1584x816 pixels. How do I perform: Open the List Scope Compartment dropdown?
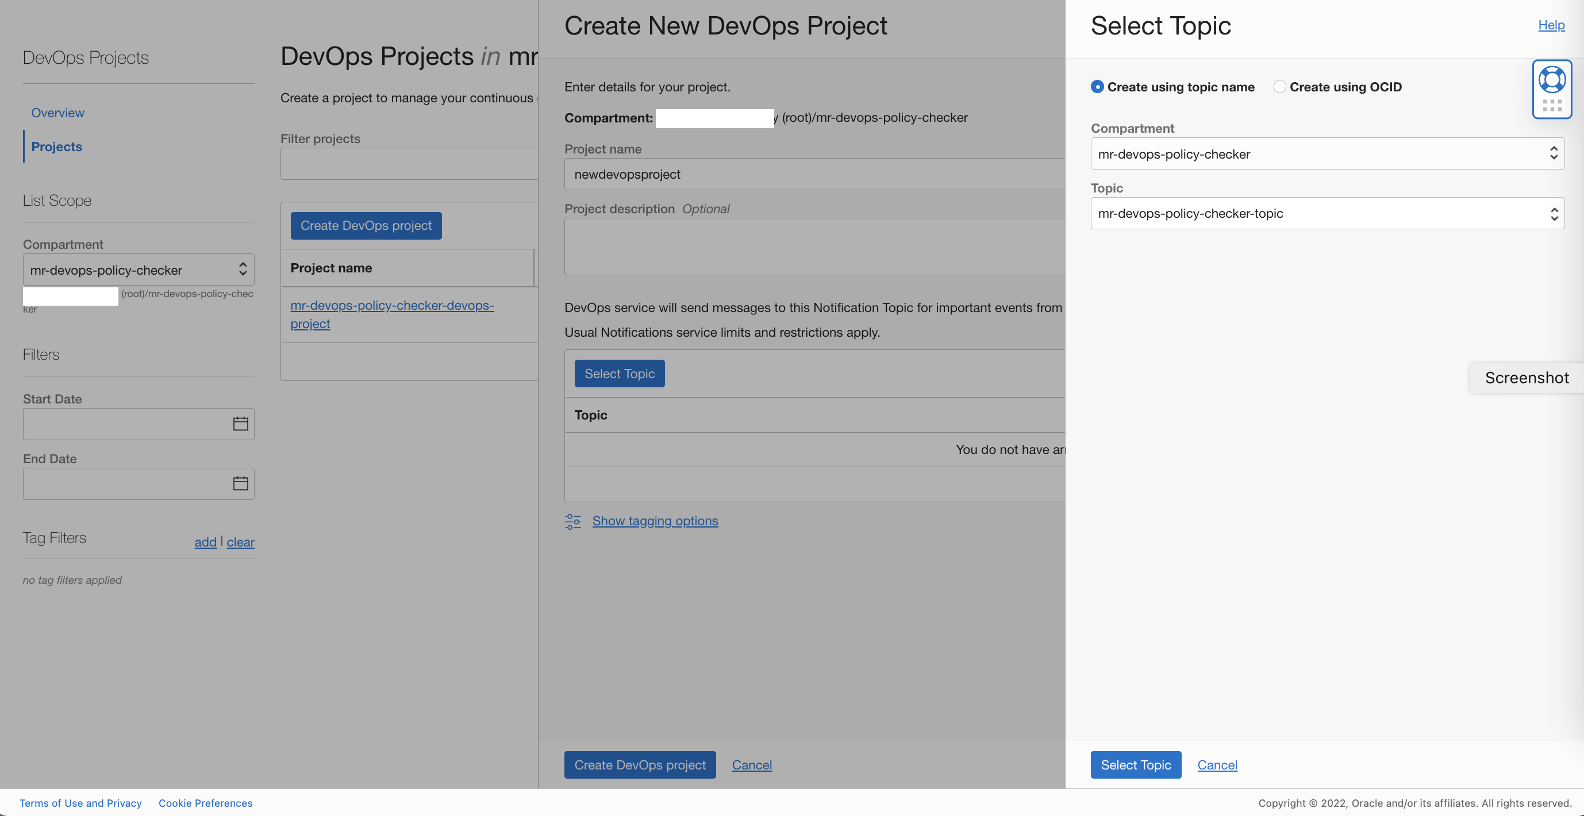point(139,270)
